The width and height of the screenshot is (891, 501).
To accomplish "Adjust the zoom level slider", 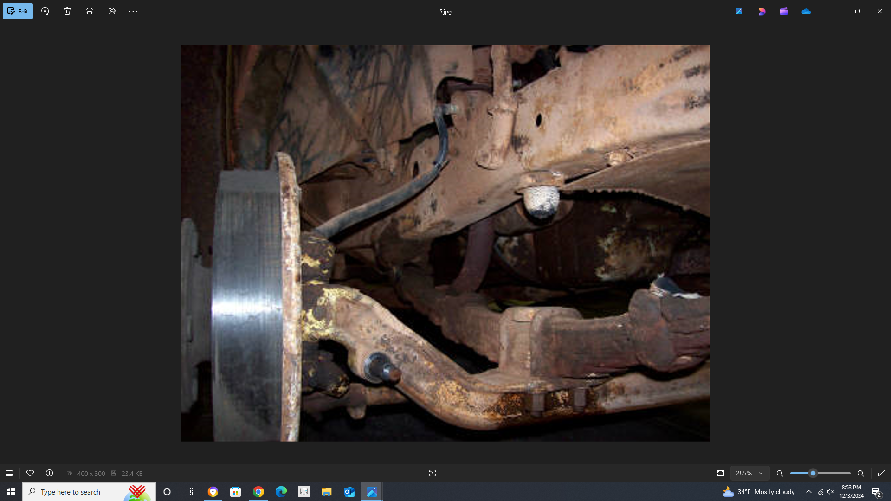I will click(813, 473).
